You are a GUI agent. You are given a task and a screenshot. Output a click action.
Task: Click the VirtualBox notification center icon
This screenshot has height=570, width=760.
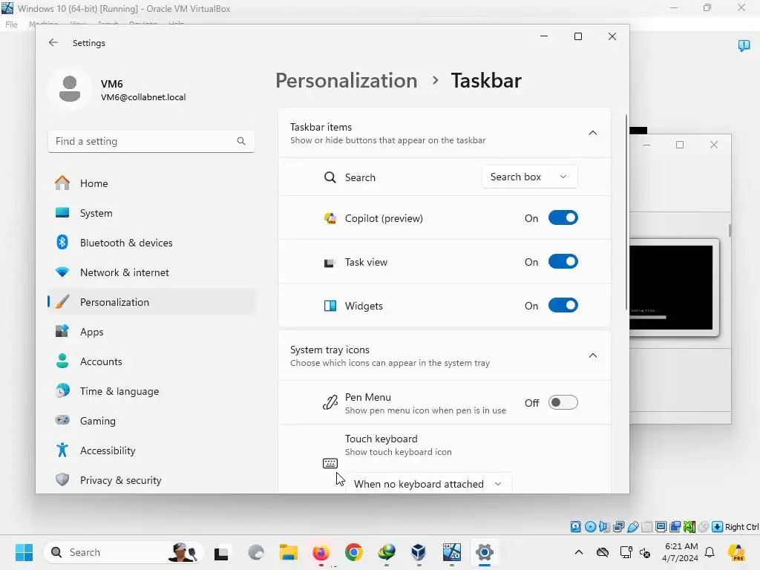pos(744,45)
